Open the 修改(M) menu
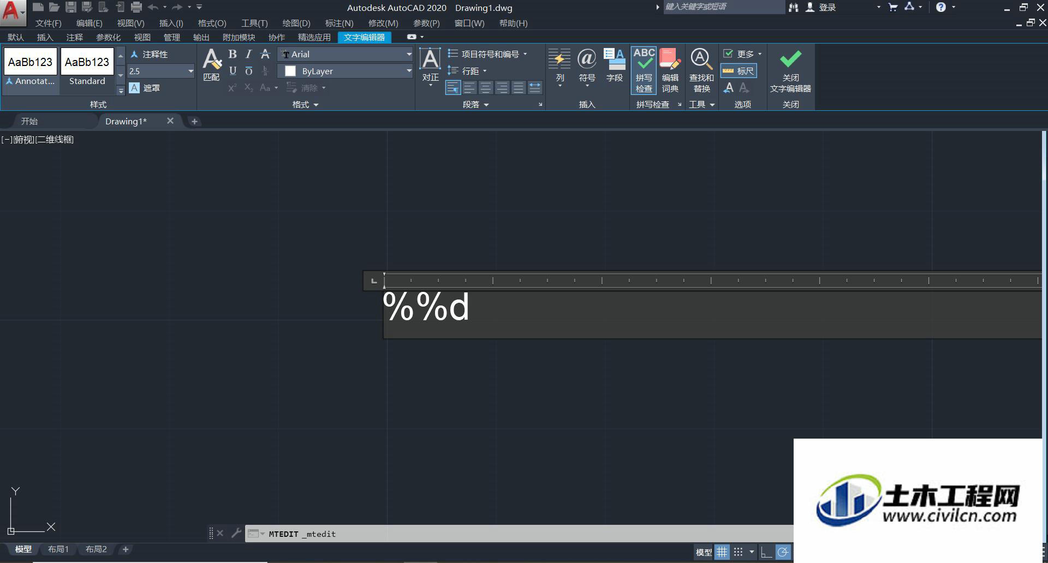The width and height of the screenshot is (1048, 563). point(383,23)
